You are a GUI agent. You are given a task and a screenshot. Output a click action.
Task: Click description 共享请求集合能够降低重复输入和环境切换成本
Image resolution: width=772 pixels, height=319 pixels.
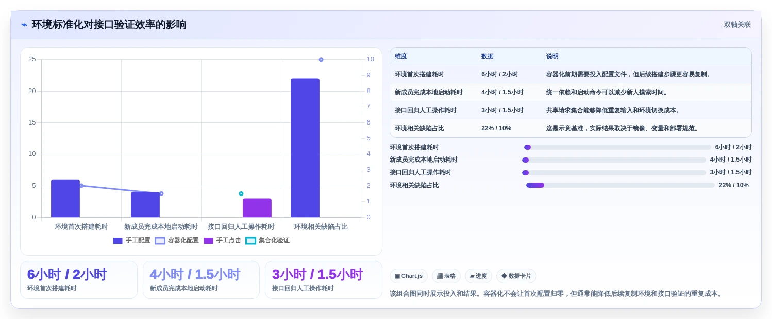click(x=614, y=110)
